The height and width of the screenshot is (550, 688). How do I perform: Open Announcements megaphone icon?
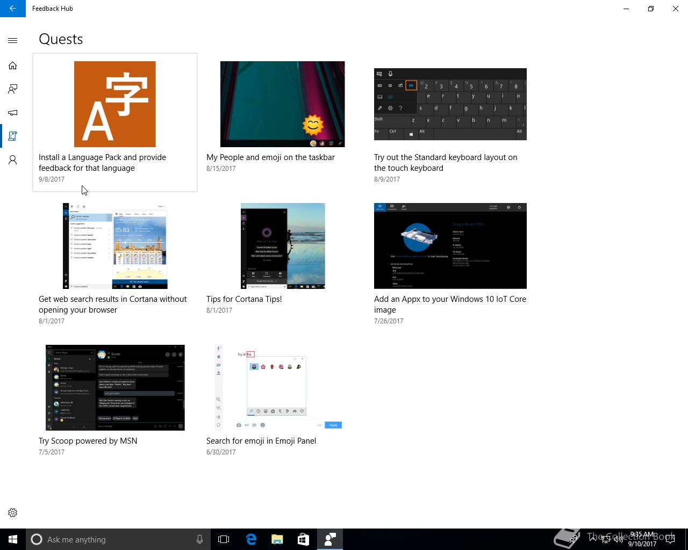(13, 113)
